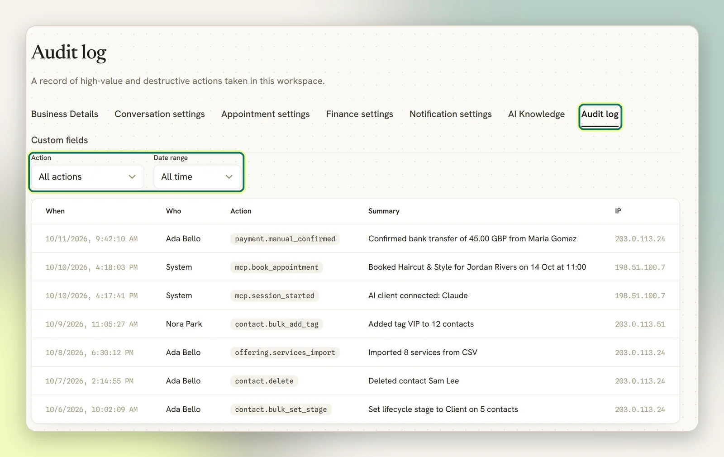724x457 pixels.
Task: Select the Finance settings tab
Action: (x=360, y=114)
